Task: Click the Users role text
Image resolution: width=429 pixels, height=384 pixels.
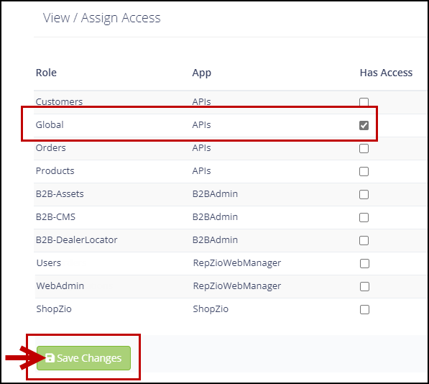Action: [x=49, y=262]
